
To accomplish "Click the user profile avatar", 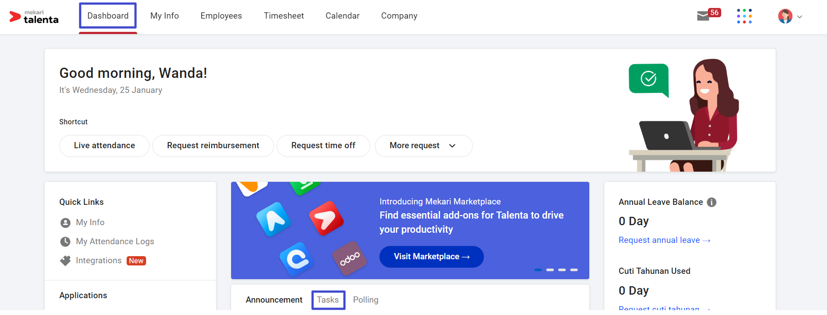I will click(785, 16).
